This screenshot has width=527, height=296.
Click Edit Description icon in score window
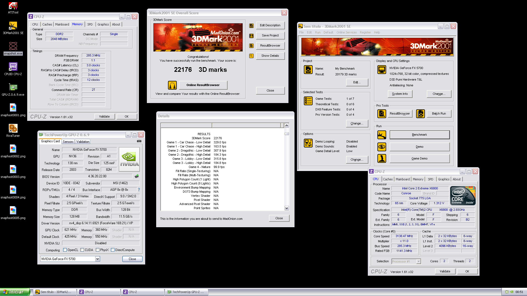pos(251,25)
